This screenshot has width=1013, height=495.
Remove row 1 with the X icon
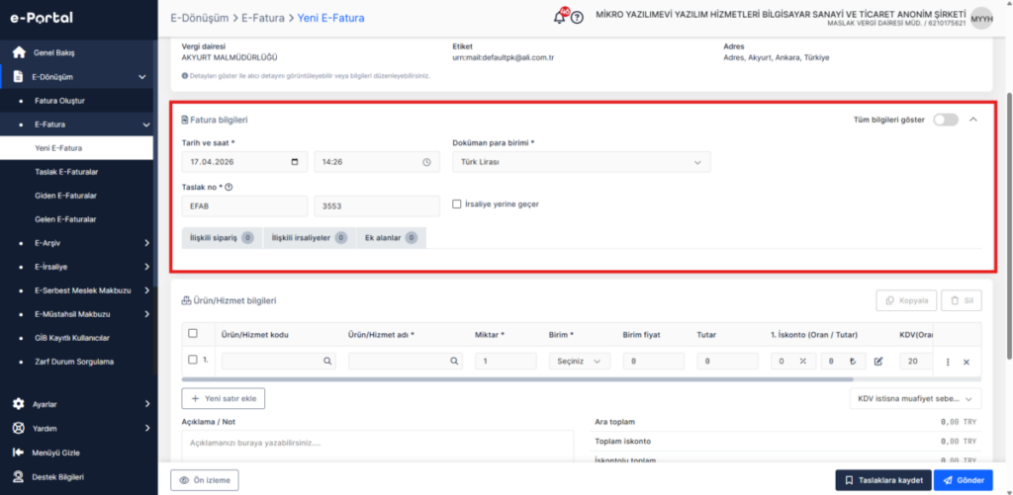click(x=967, y=362)
